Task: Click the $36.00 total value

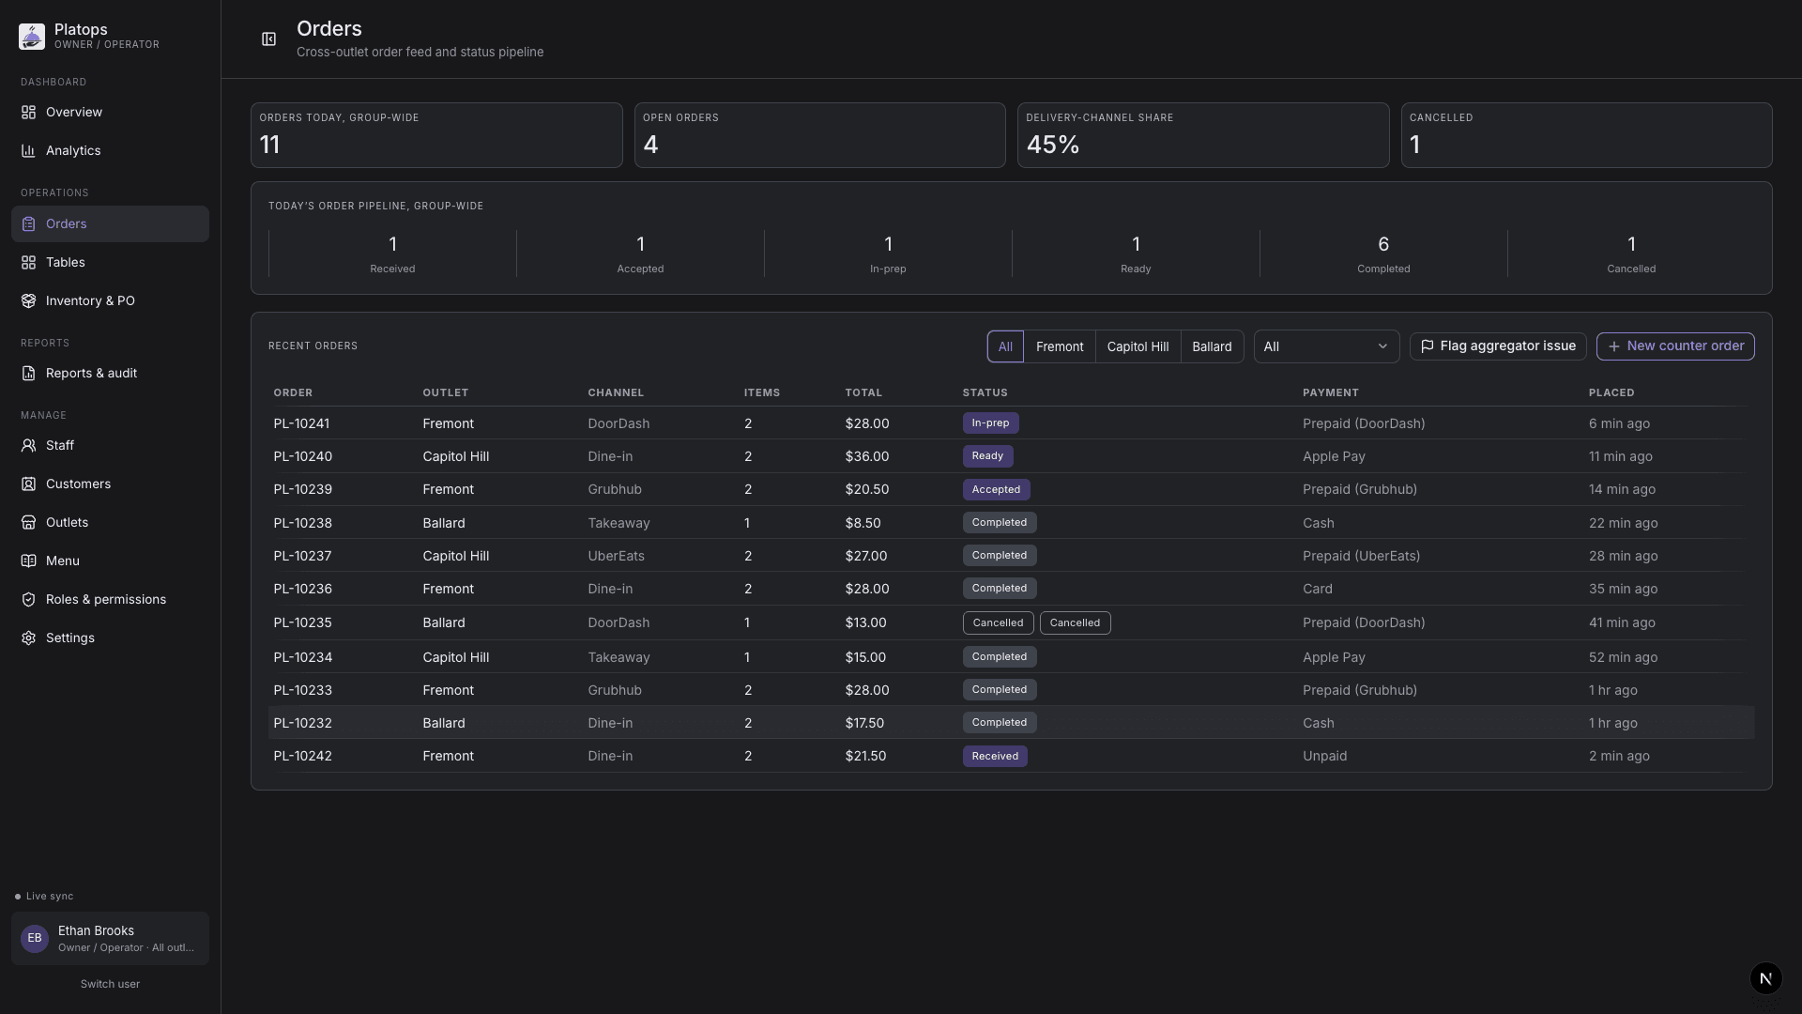Action: [866, 456]
